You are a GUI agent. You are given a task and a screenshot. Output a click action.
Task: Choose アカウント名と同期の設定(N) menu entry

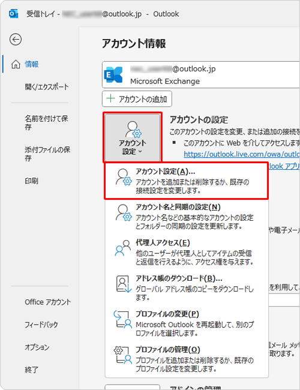(x=187, y=217)
